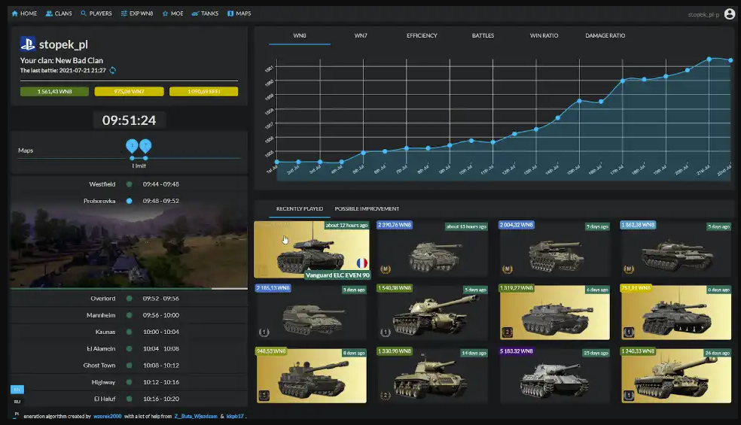
Task: Select the El Haluf map row
Action: 129,399
